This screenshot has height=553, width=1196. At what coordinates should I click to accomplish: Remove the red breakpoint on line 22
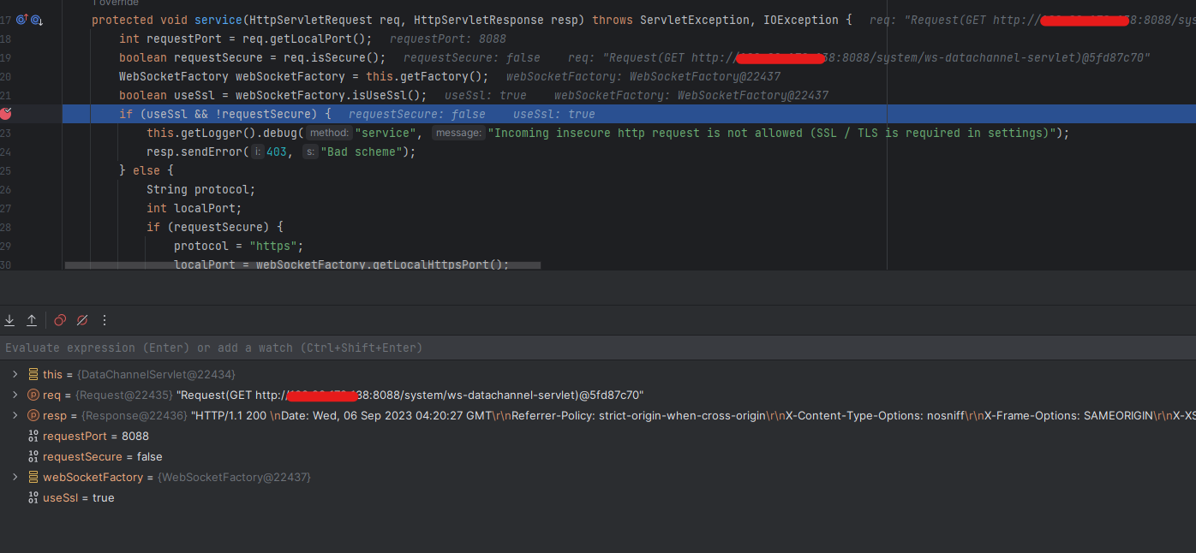pos(6,114)
